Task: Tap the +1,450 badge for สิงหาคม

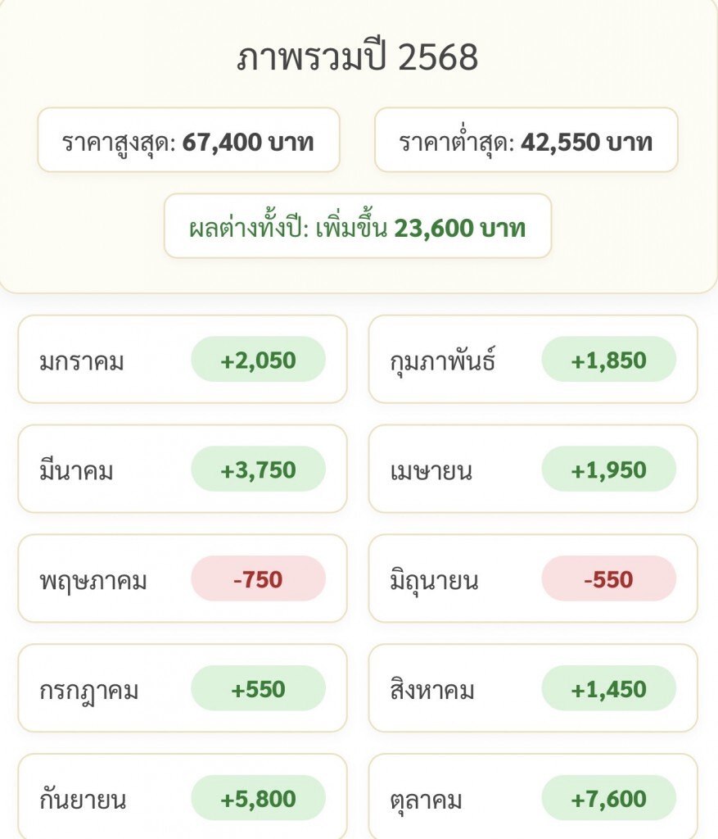Action: 609,689
